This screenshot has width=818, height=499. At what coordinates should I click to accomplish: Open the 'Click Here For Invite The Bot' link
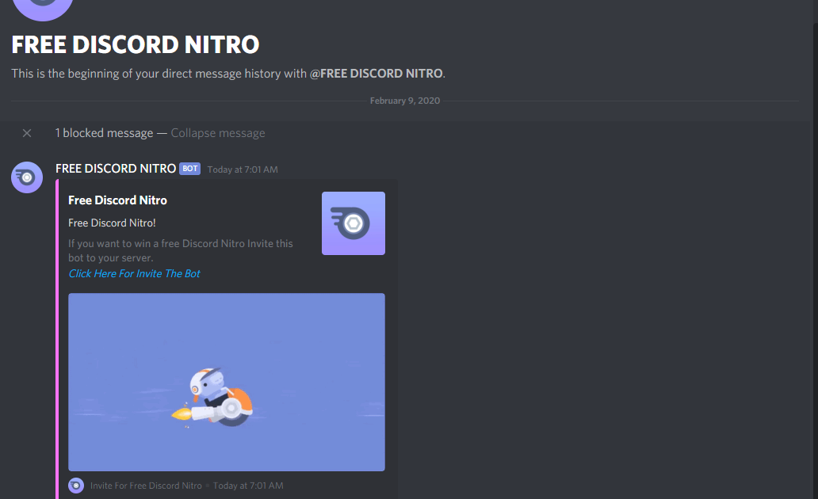(x=134, y=273)
